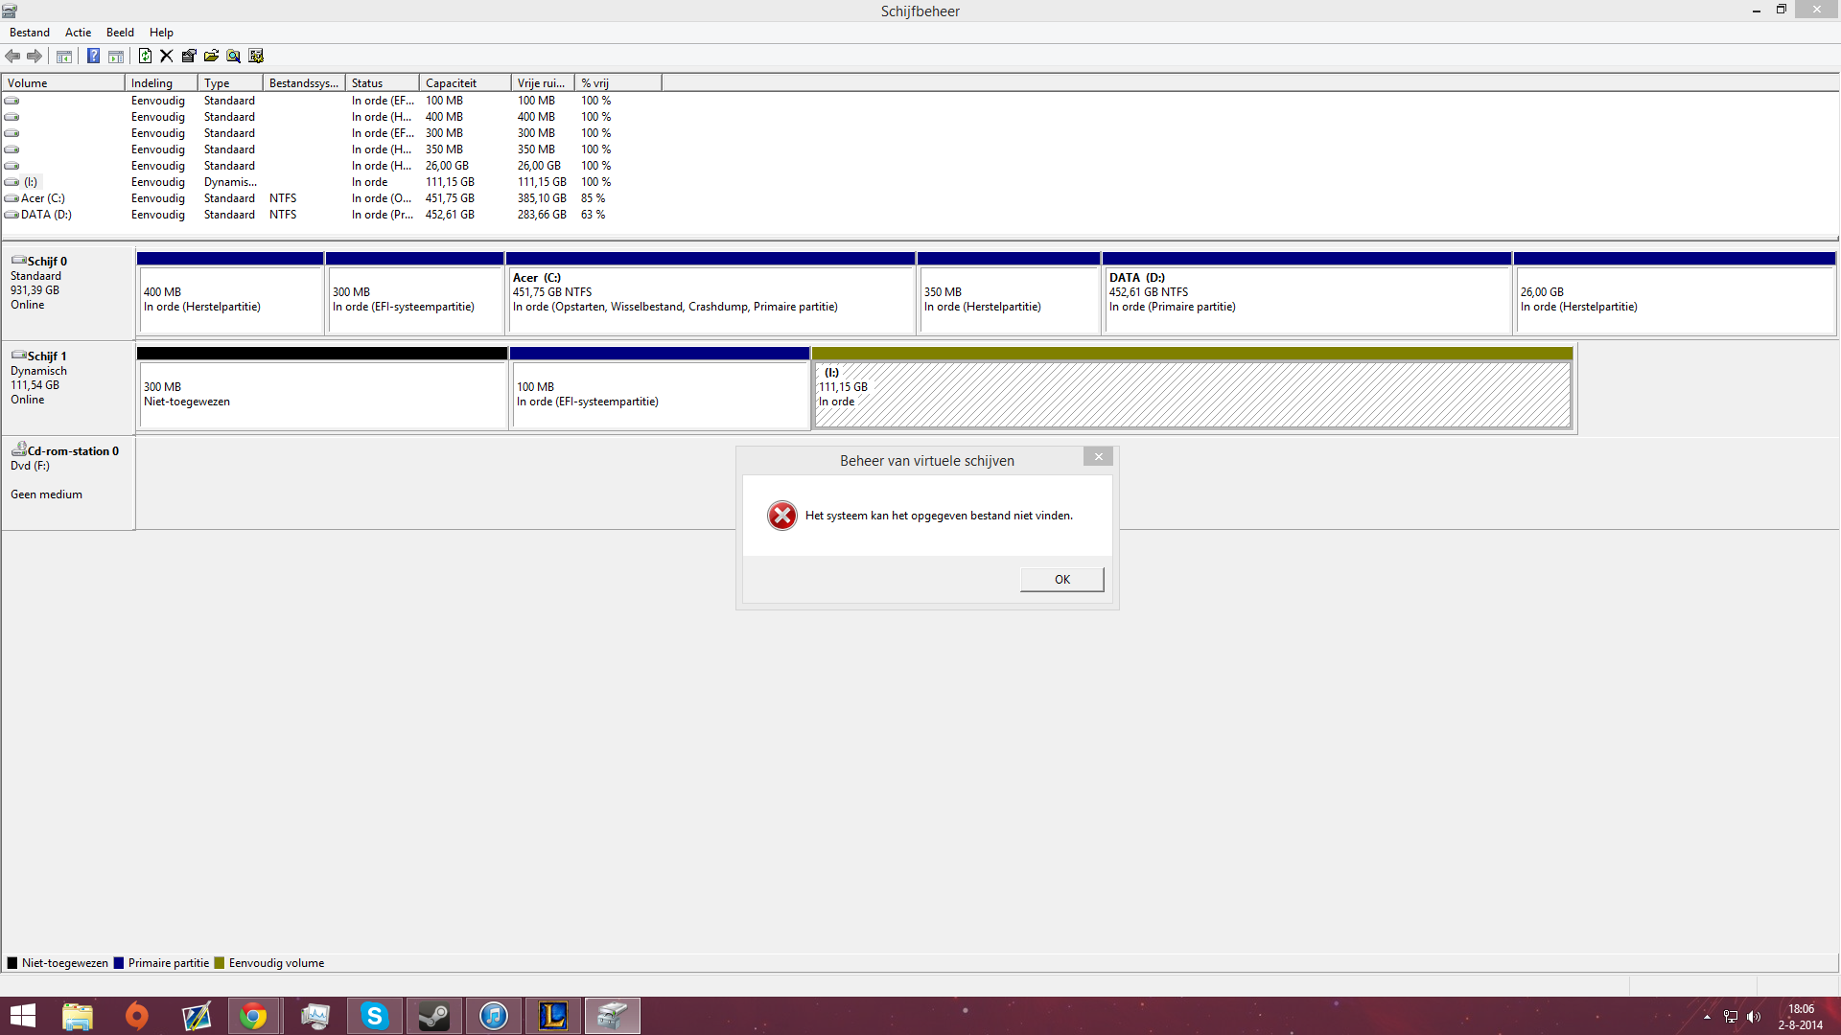The width and height of the screenshot is (1841, 1035).
Task: Open the Beeld menu
Action: [x=120, y=32]
